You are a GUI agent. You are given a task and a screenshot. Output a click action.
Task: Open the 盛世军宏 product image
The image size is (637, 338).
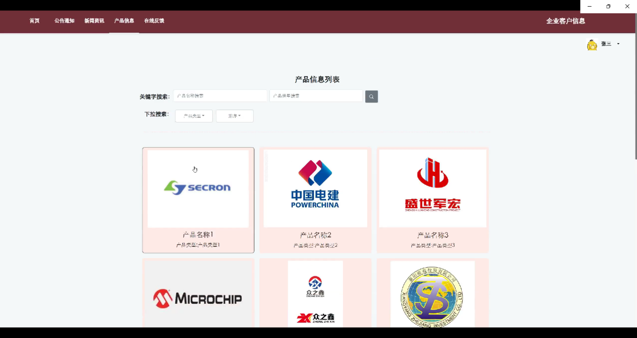coord(433,188)
